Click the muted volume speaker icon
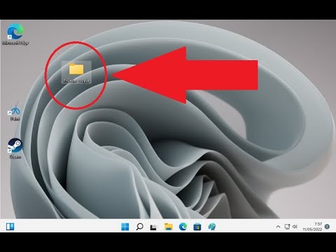This screenshot has height=252, width=336. click(x=295, y=227)
